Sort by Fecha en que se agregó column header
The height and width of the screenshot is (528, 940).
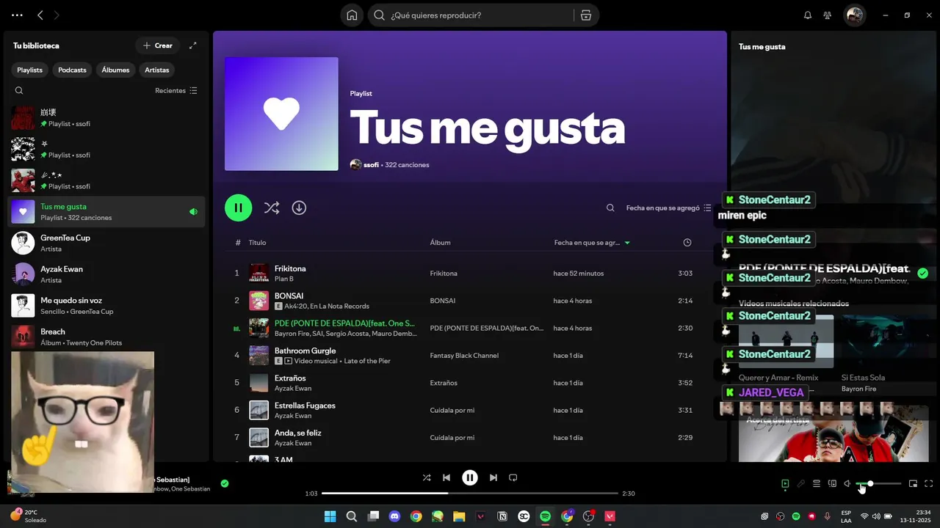592,243
